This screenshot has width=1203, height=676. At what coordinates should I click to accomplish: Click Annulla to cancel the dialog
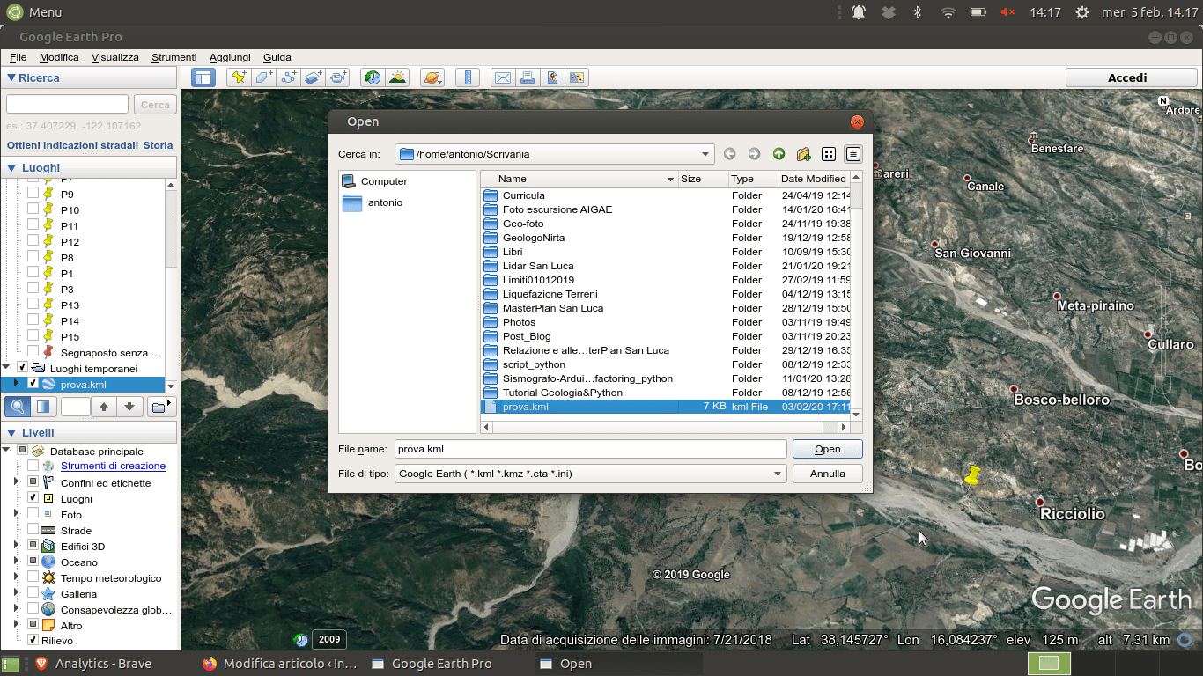click(828, 474)
